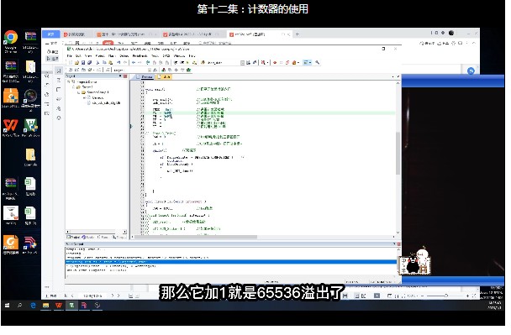The width and height of the screenshot is (511, 335).
Task: Switch to WPS from the taskbar
Action: [x=59, y=306]
